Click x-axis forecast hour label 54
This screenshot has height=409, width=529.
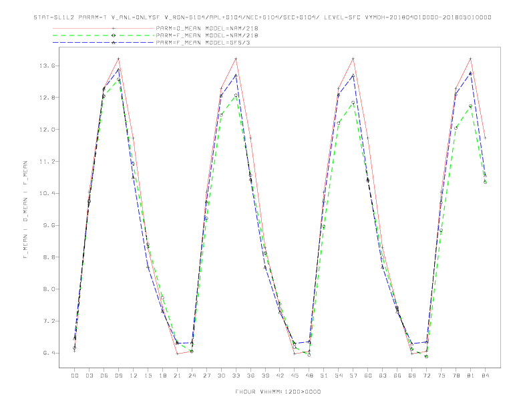click(x=339, y=376)
